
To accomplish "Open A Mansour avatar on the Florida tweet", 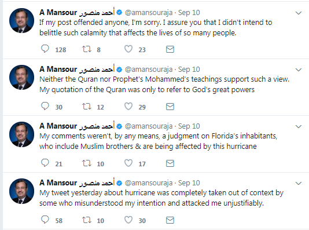I will [x=21, y=134].
